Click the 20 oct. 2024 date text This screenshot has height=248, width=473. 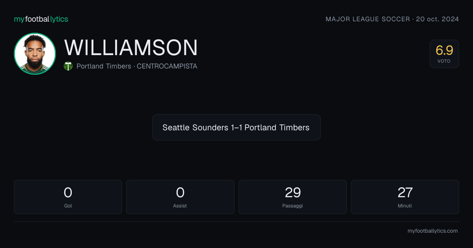[x=438, y=19]
